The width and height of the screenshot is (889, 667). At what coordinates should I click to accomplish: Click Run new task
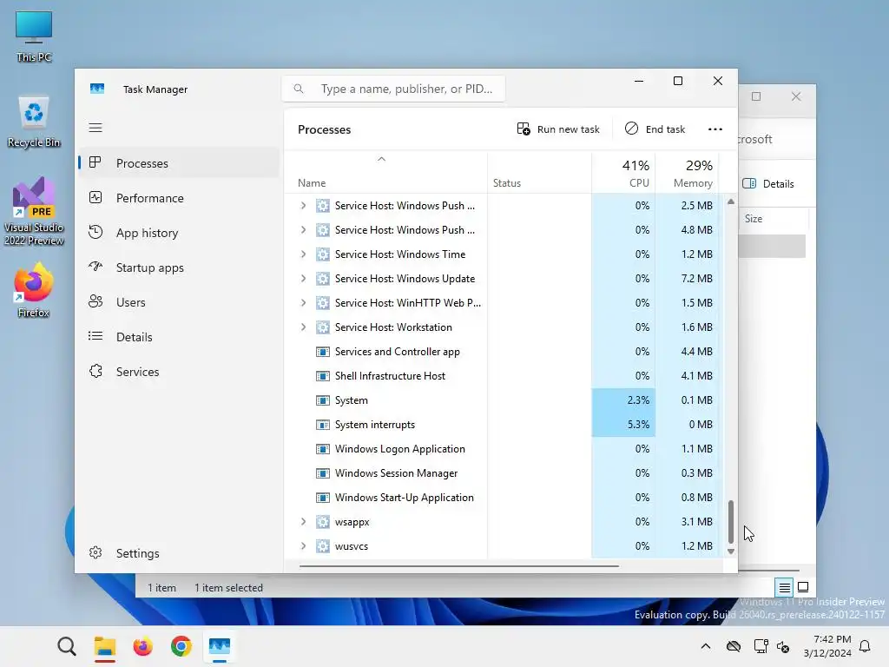[558, 129]
